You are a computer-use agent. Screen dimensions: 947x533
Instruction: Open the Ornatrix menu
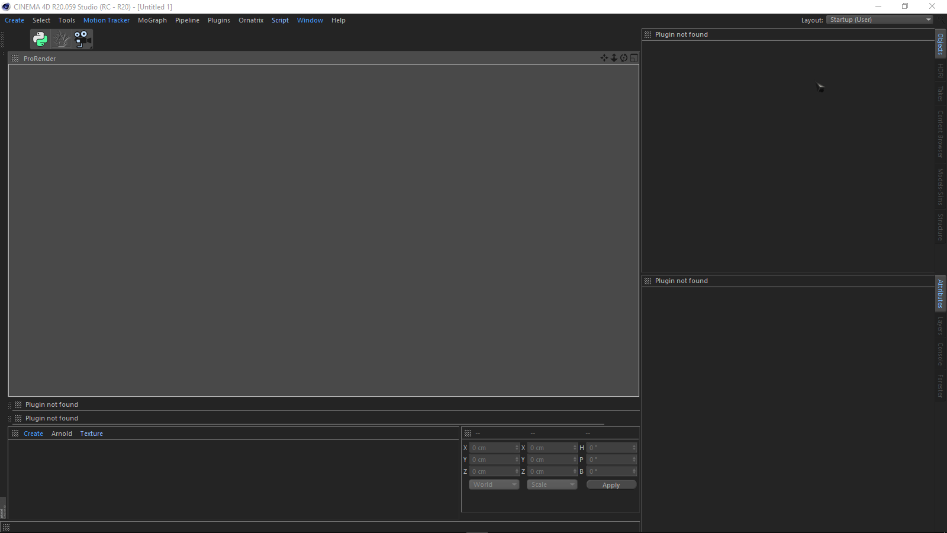pyautogui.click(x=251, y=20)
